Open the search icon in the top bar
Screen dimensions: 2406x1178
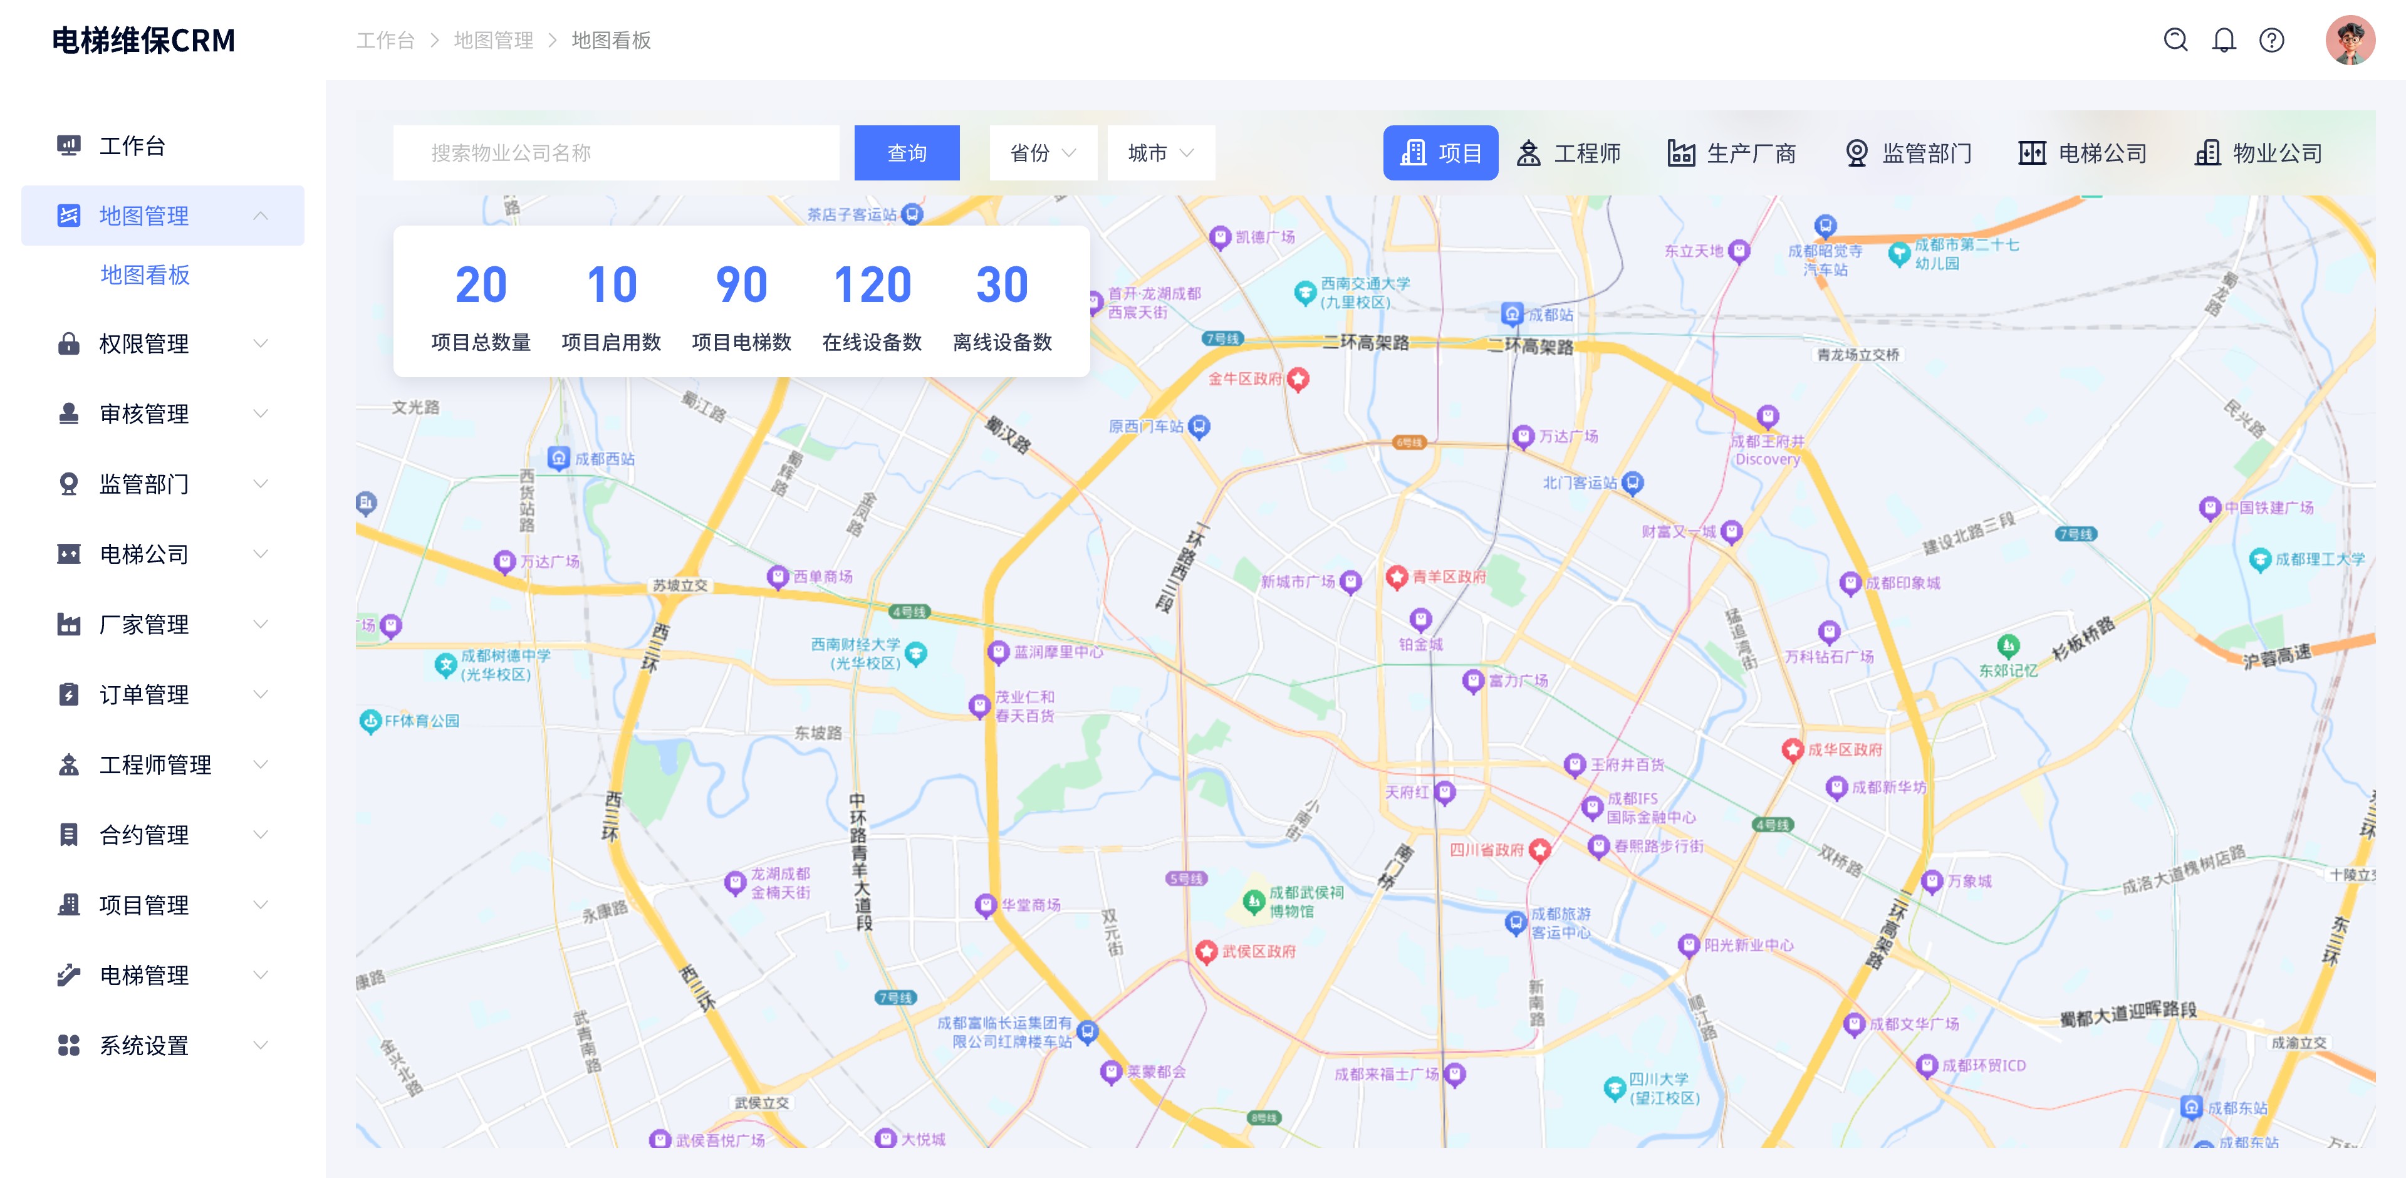coord(2176,40)
